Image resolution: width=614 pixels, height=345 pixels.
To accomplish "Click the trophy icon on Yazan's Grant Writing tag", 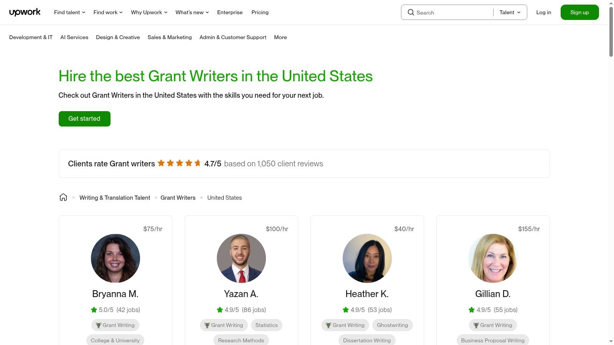I will point(207,325).
